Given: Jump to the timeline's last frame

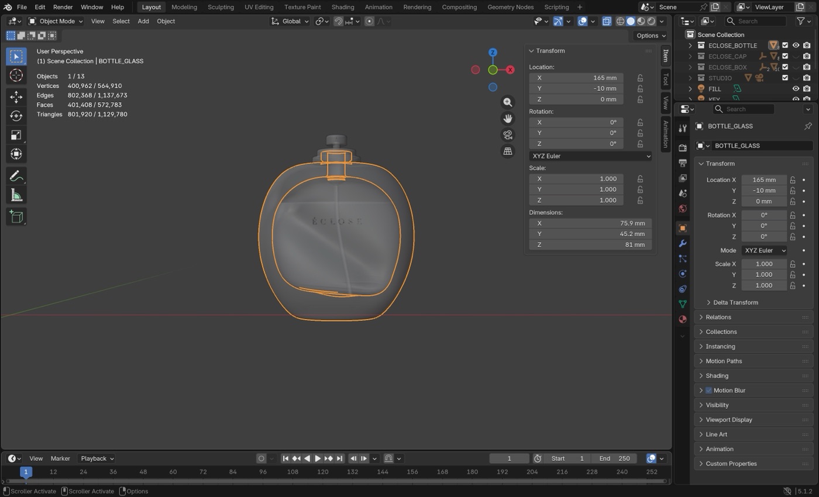Looking at the screenshot, I should pos(339,458).
